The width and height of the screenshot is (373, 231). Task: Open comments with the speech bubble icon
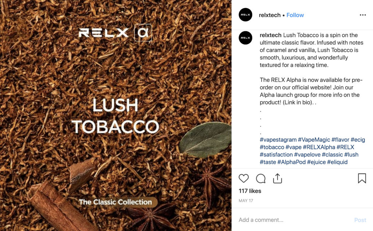point(261,178)
